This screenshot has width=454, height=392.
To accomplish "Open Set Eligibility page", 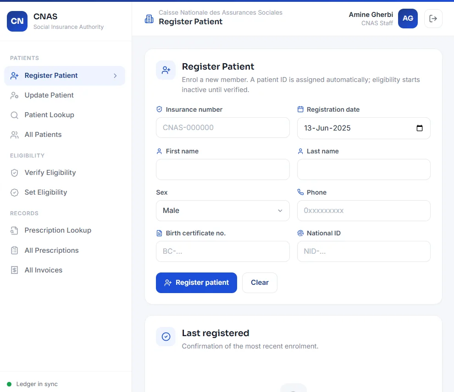I will coord(65,192).
